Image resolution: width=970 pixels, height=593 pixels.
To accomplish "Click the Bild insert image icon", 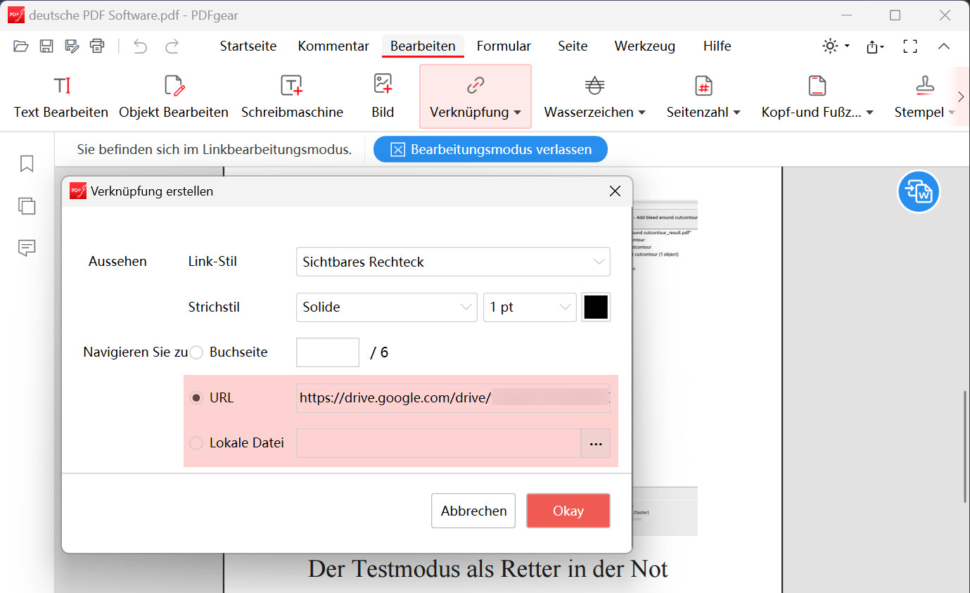I will [x=383, y=85].
